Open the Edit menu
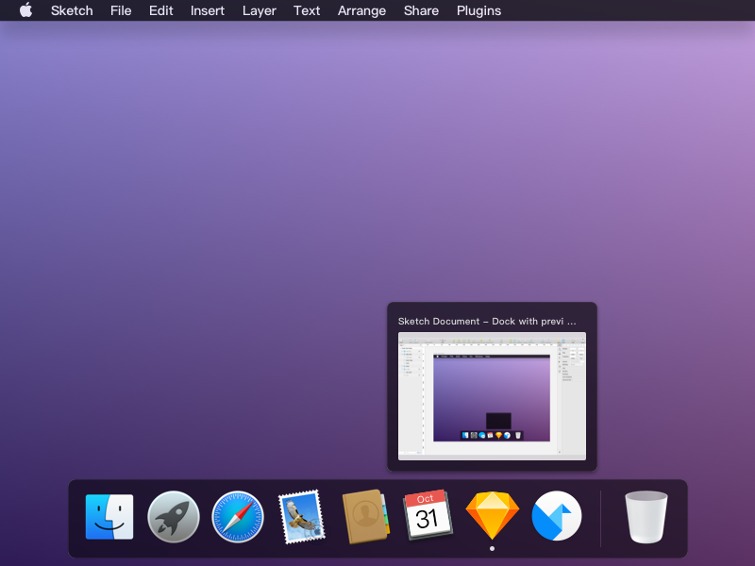 point(160,10)
